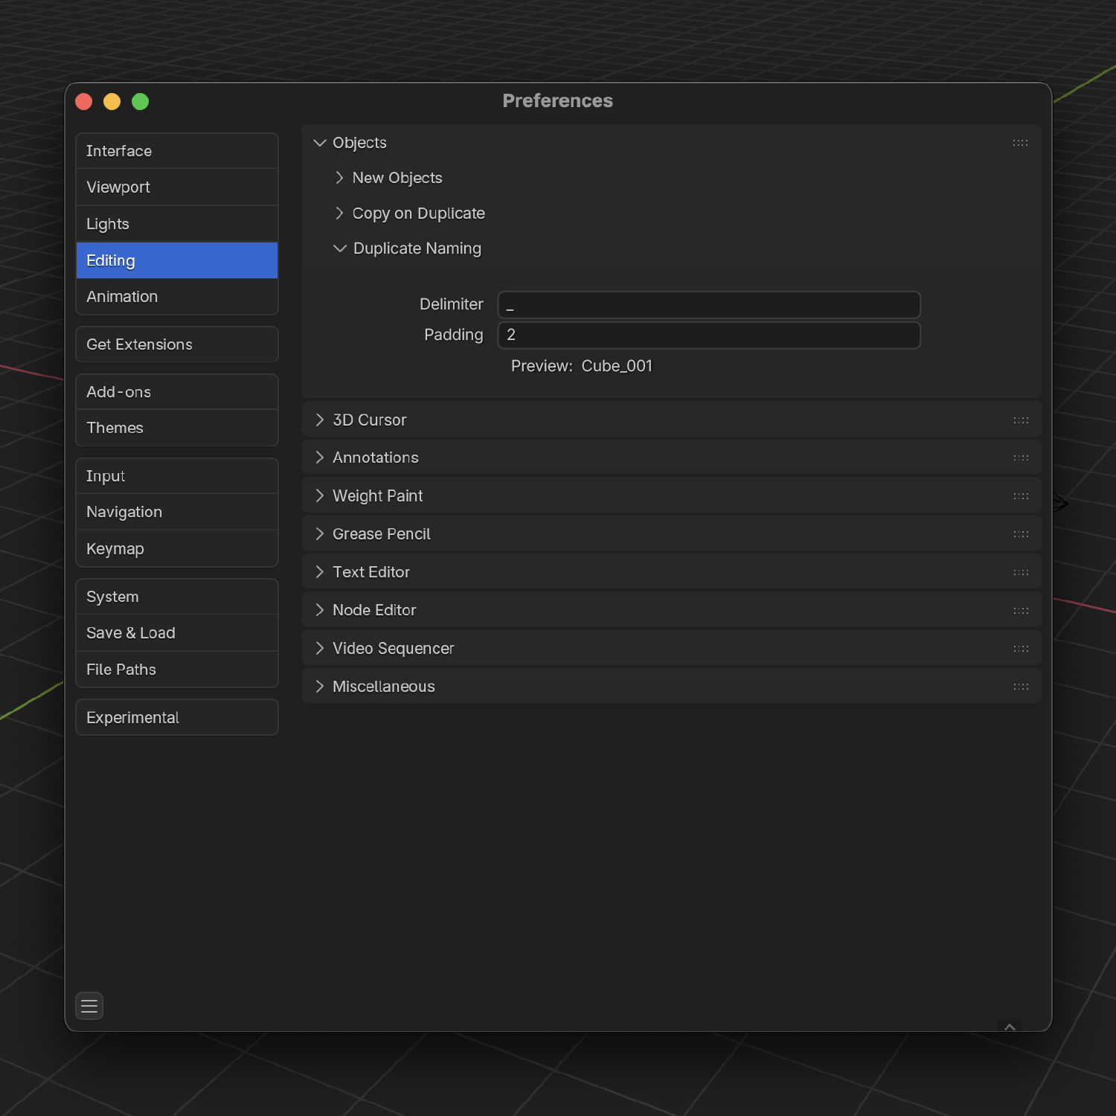Viewport: 1116px width, 1116px height.
Task: Click the Weight Paint panel drag grip
Action: pyautogui.click(x=1021, y=496)
